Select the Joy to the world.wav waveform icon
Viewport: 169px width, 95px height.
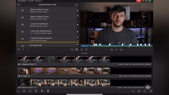[22, 25]
